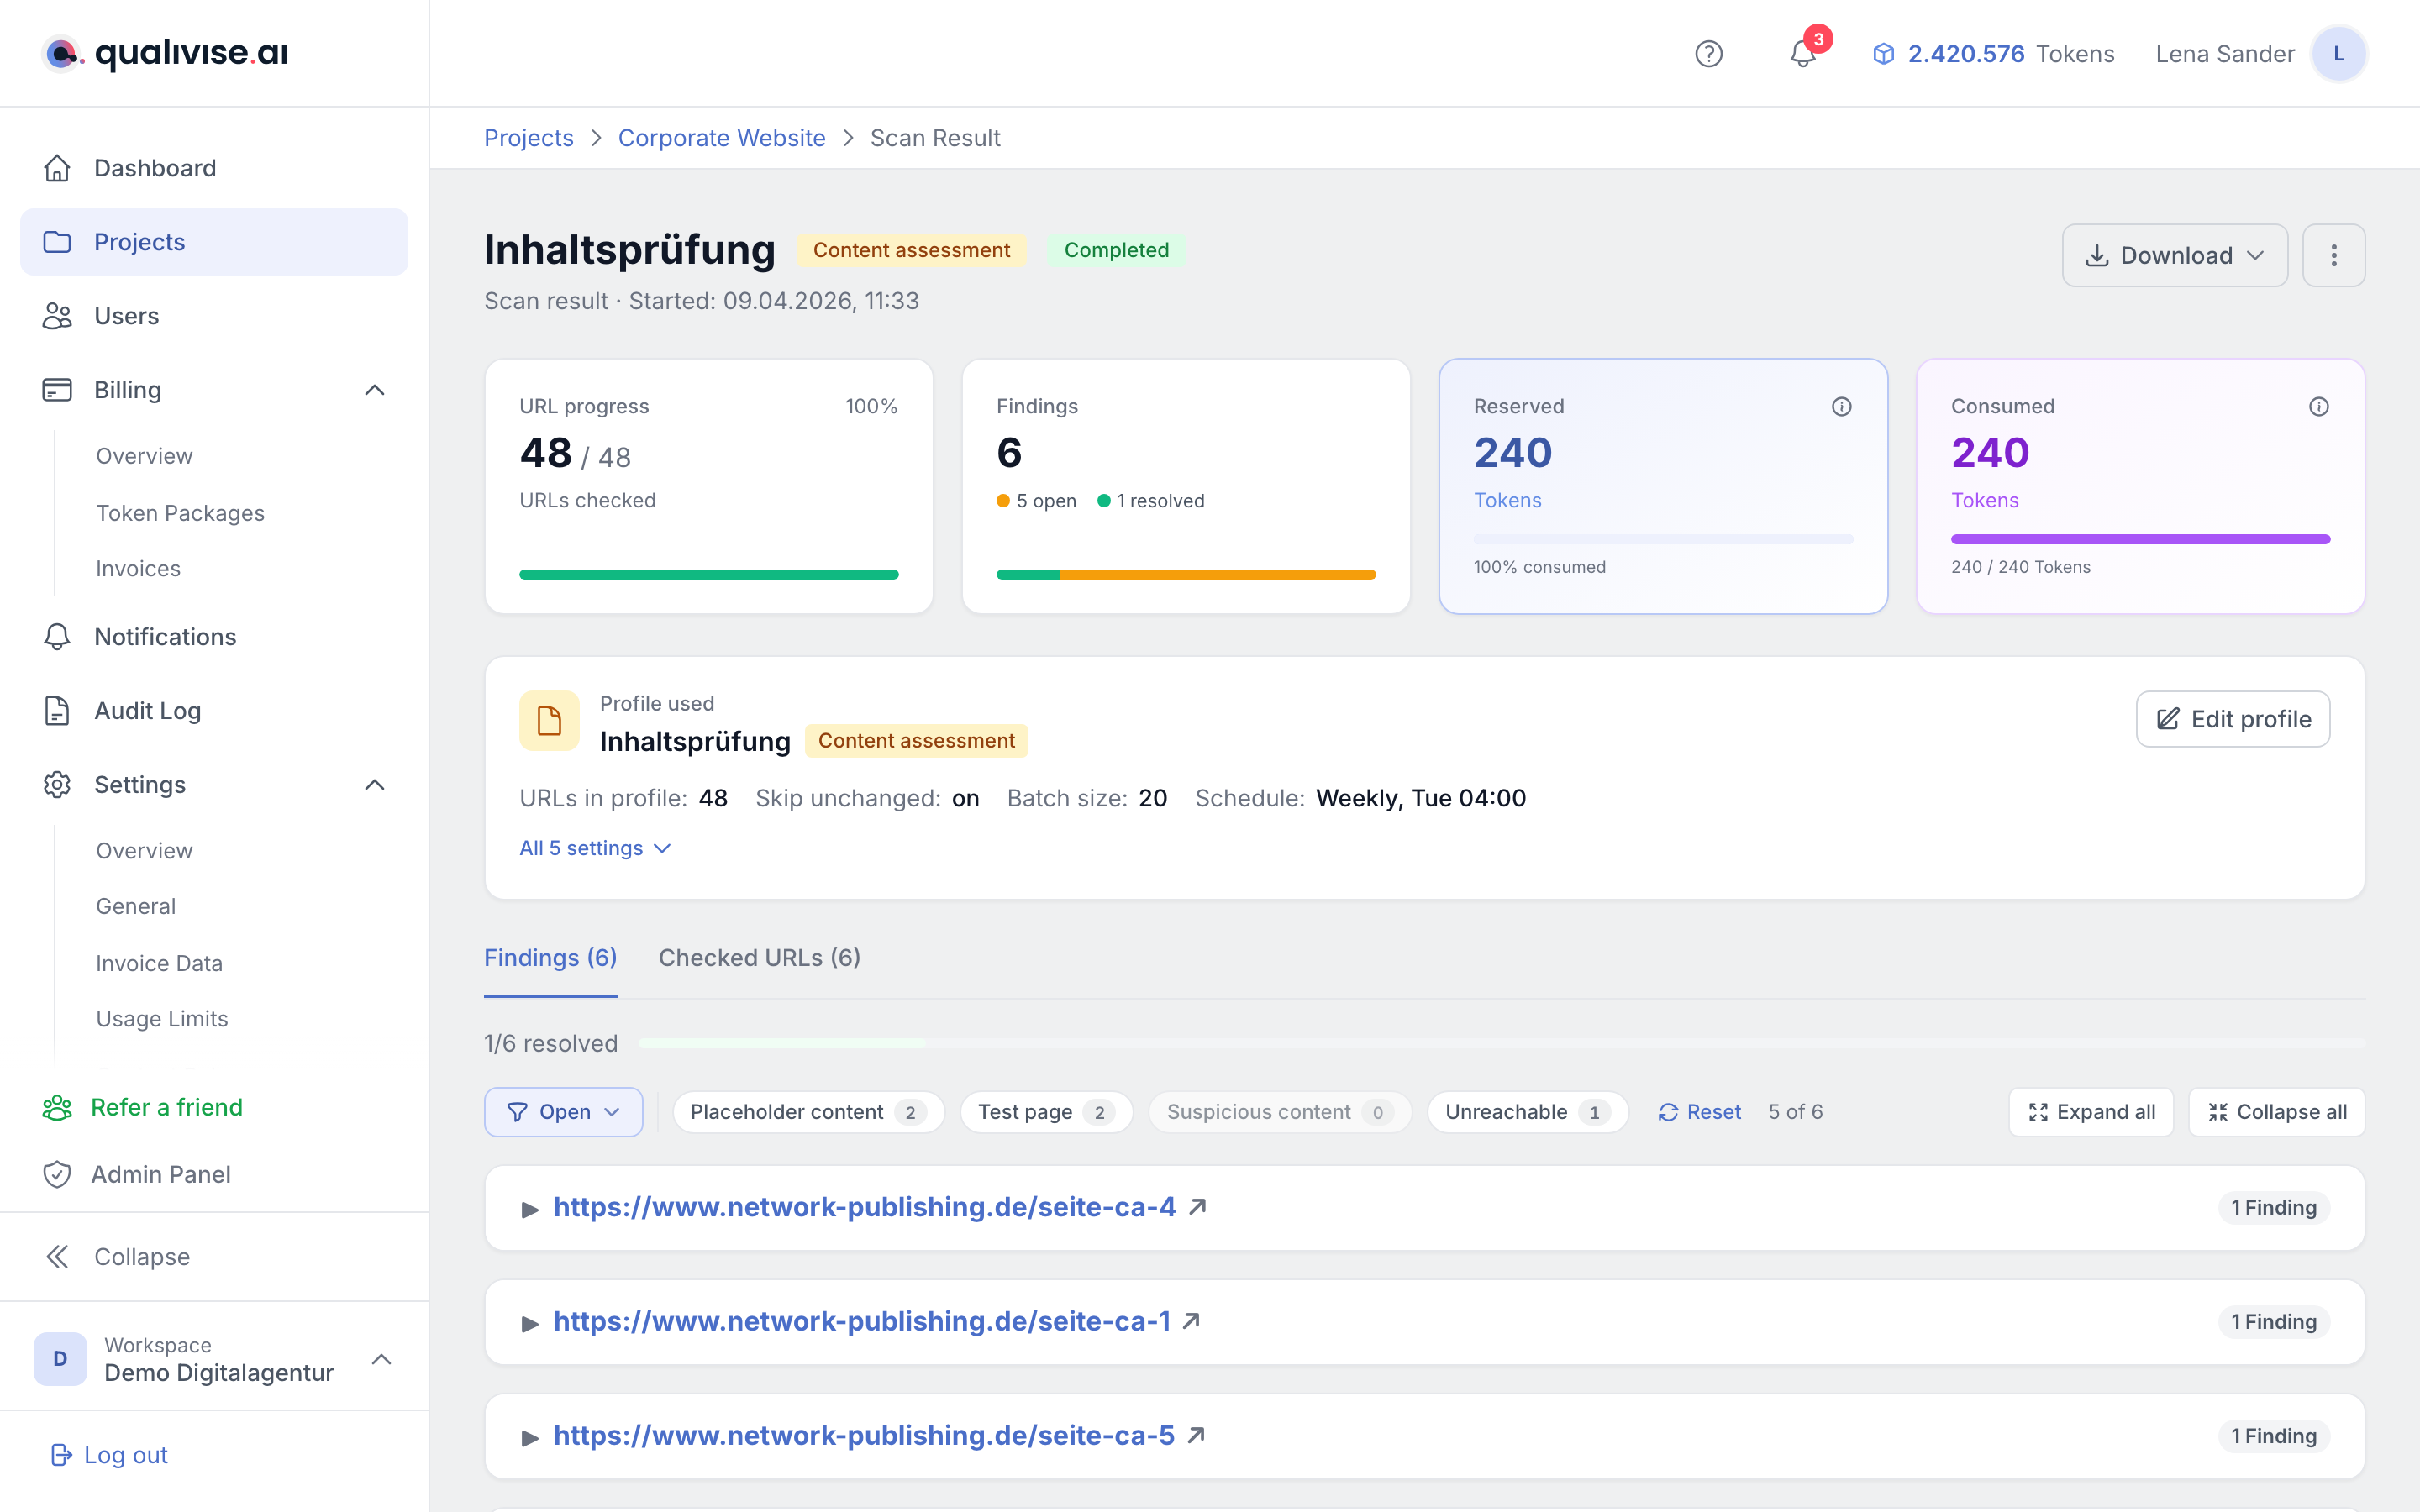
Task: Click the Dashboard home icon
Action: [x=57, y=168]
